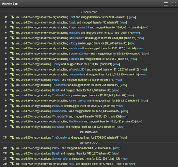Click gun icon on the lcfoxxy row
The height and width of the screenshot is (167, 178).
12,43
